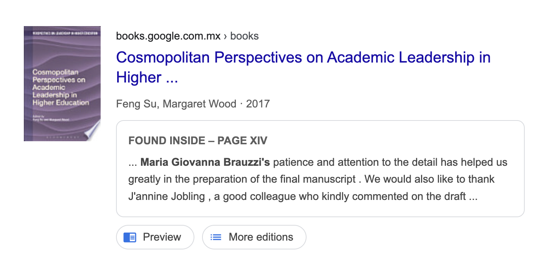Show More editions of the book
Viewport: 557px width, 274px height.
tap(254, 237)
